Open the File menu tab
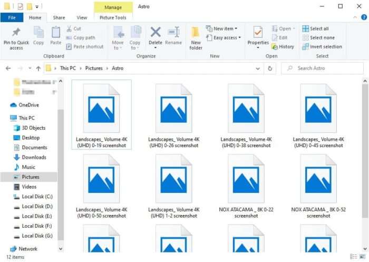The height and width of the screenshot is (262, 369). coord(12,17)
